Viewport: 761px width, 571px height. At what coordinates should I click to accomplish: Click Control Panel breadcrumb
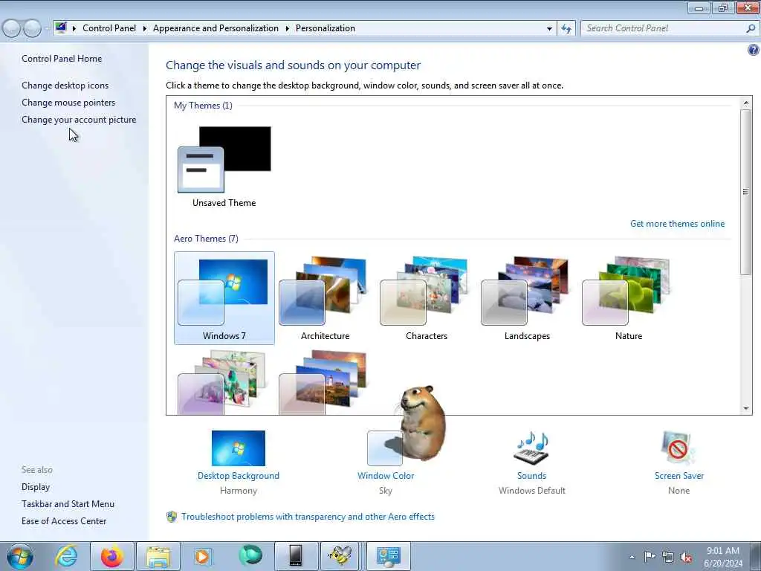tap(109, 28)
